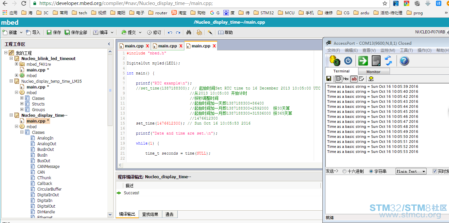Click the AccessPort refresh arrows icon
Image resolution: width=449 pixels, height=223 pixels.
click(x=388, y=61)
